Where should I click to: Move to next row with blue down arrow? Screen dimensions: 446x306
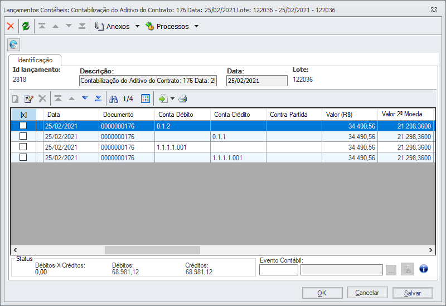click(85, 98)
